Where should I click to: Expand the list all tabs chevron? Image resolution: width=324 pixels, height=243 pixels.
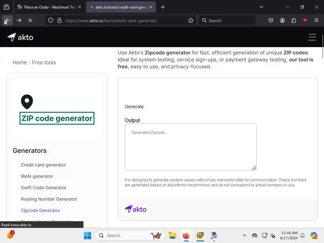[261, 7]
